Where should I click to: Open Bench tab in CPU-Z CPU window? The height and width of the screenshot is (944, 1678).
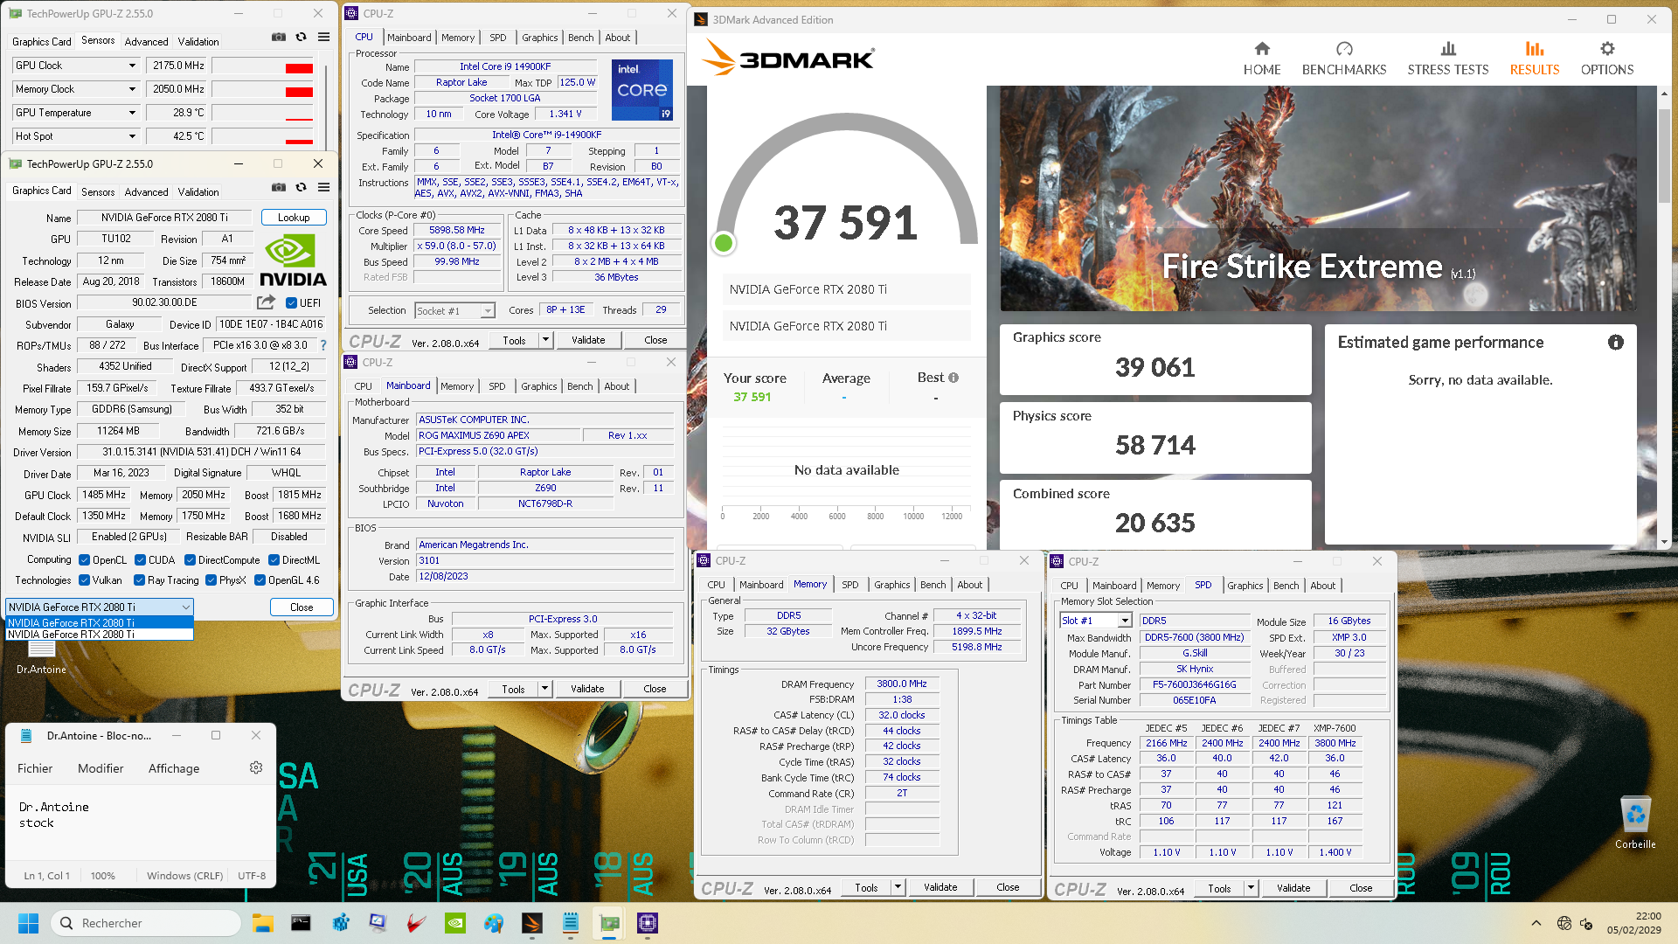point(580,38)
